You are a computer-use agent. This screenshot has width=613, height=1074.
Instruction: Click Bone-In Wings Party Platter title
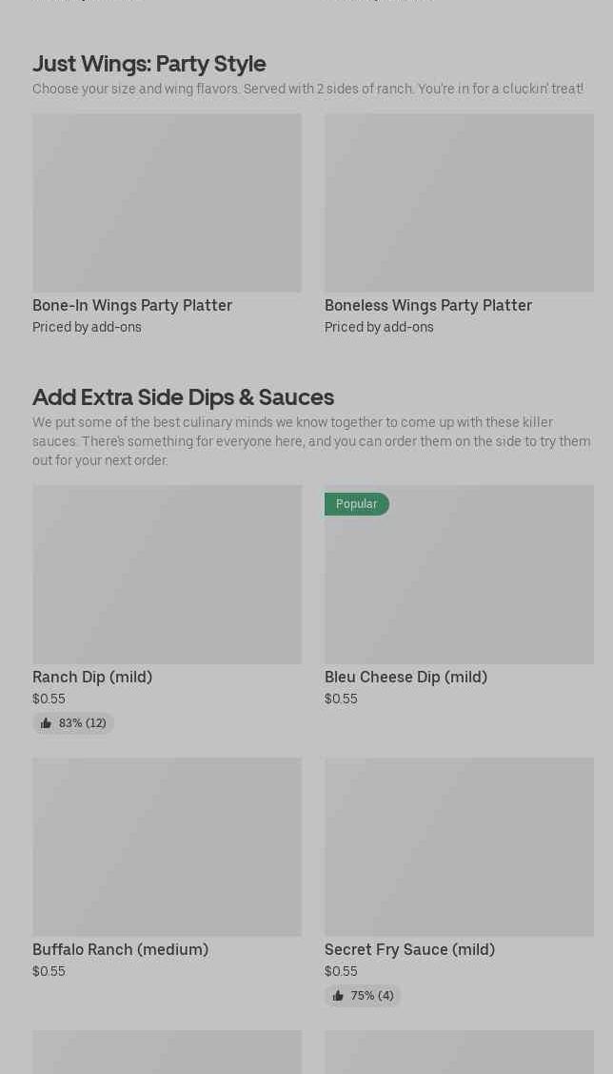click(132, 306)
